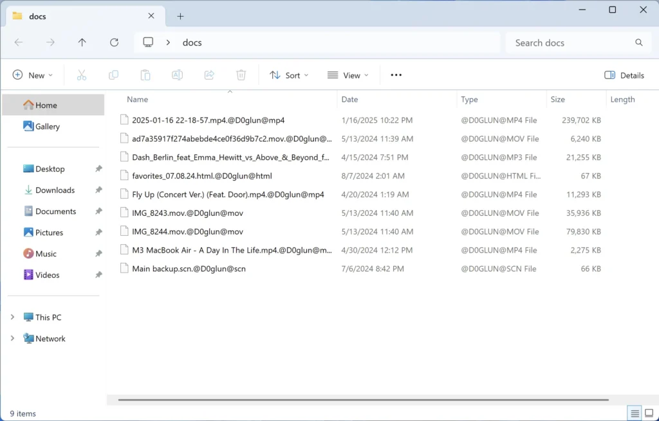Switch to large thumbnails view in status bar
659x421 pixels.
(x=651, y=413)
